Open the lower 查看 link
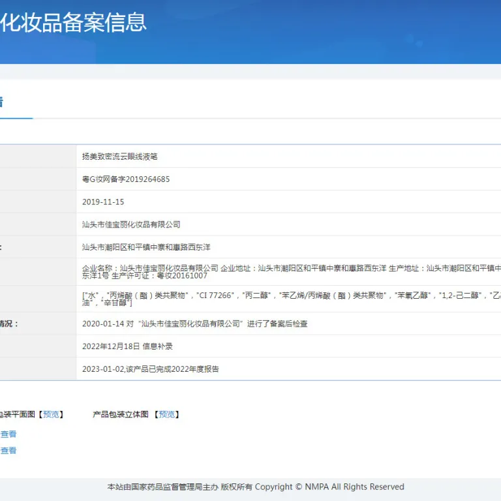 pos(8,451)
